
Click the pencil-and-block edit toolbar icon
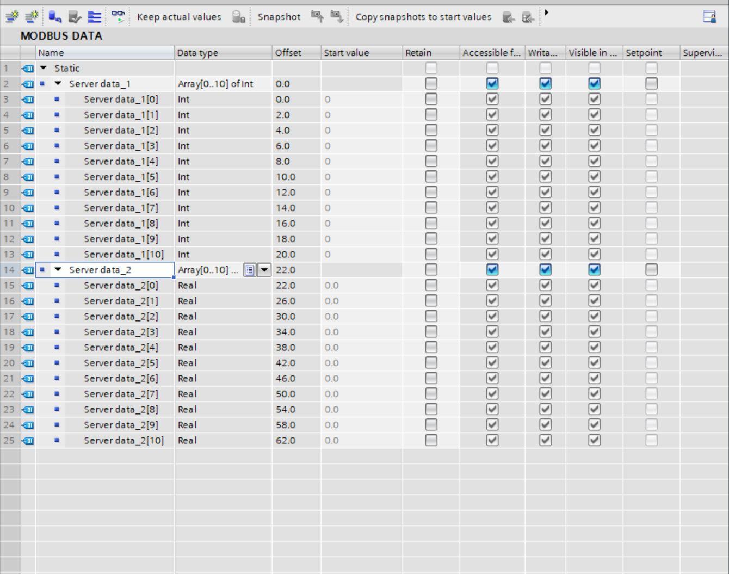click(75, 17)
